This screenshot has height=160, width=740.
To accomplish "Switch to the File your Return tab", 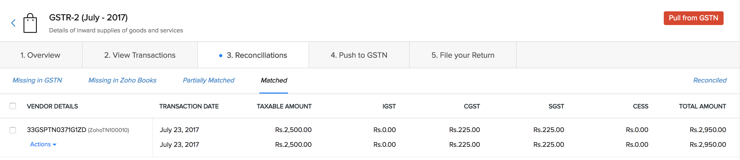I will (x=463, y=55).
